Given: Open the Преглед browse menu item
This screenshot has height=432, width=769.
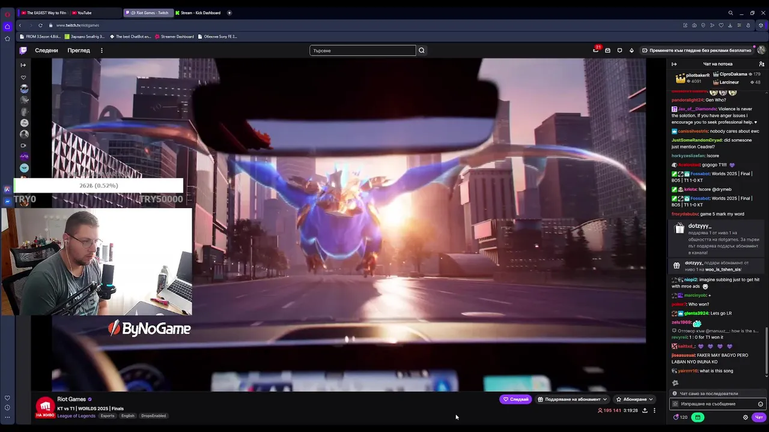Looking at the screenshot, I should (79, 50).
